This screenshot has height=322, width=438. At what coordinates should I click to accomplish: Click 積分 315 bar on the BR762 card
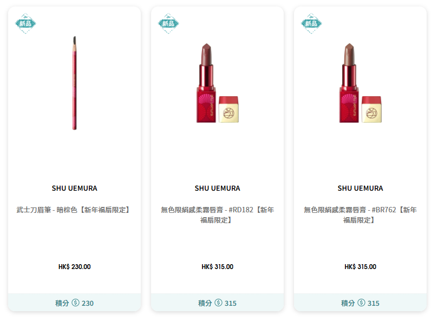point(361,303)
